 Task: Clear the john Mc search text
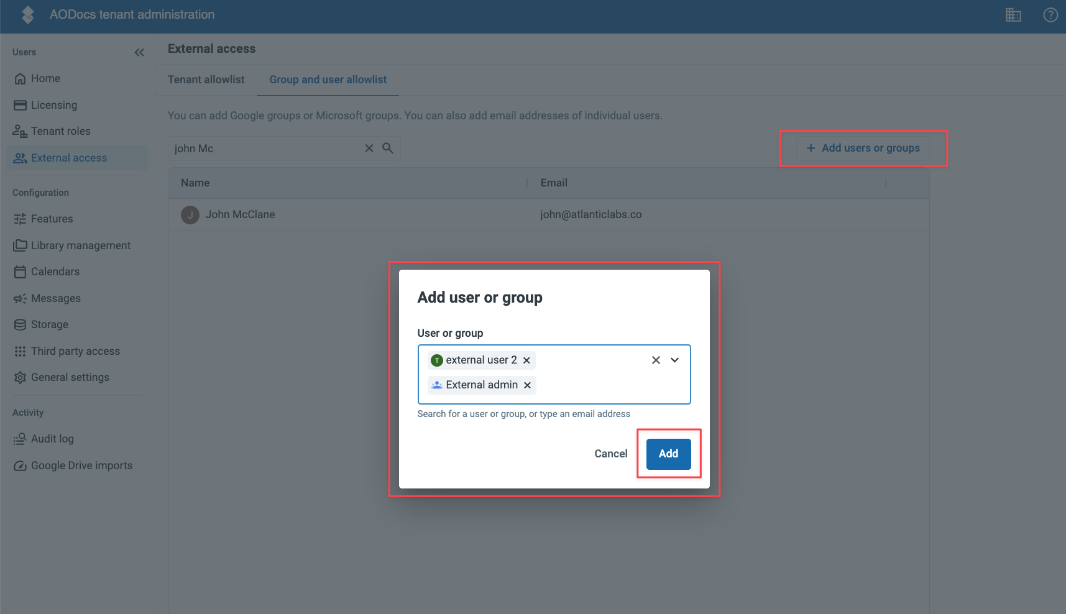click(369, 148)
